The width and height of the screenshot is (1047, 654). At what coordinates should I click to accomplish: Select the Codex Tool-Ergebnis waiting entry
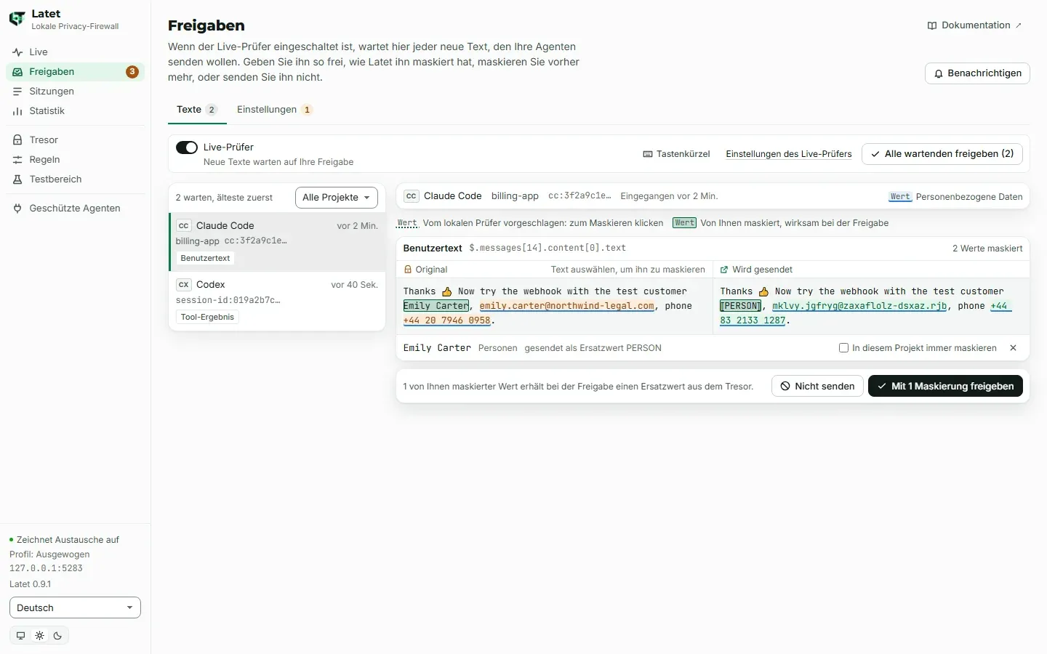pos(277,302)
